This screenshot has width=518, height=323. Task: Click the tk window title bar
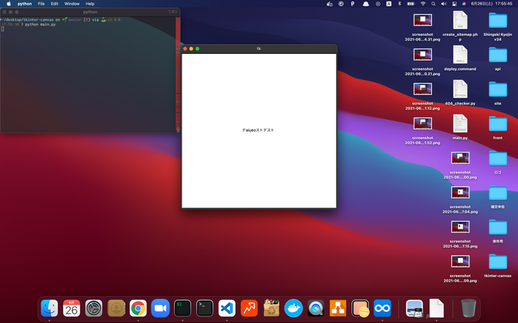259,49
